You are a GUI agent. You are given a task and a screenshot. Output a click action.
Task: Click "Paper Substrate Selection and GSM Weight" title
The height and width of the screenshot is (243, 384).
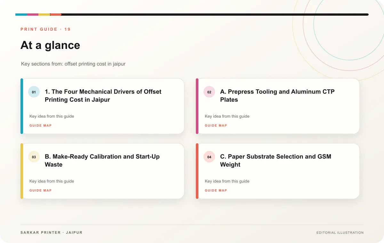276,161
